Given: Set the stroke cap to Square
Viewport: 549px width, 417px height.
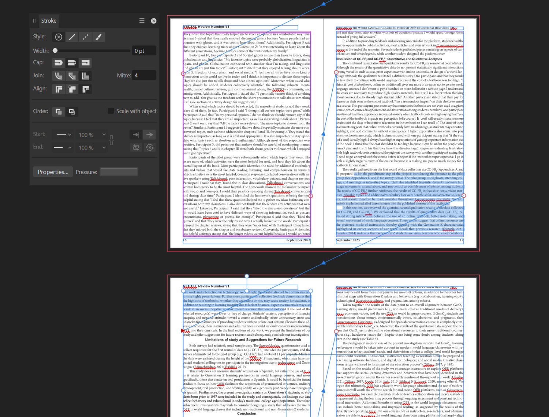Looking at the screenshot, I should tap(85, 63).
